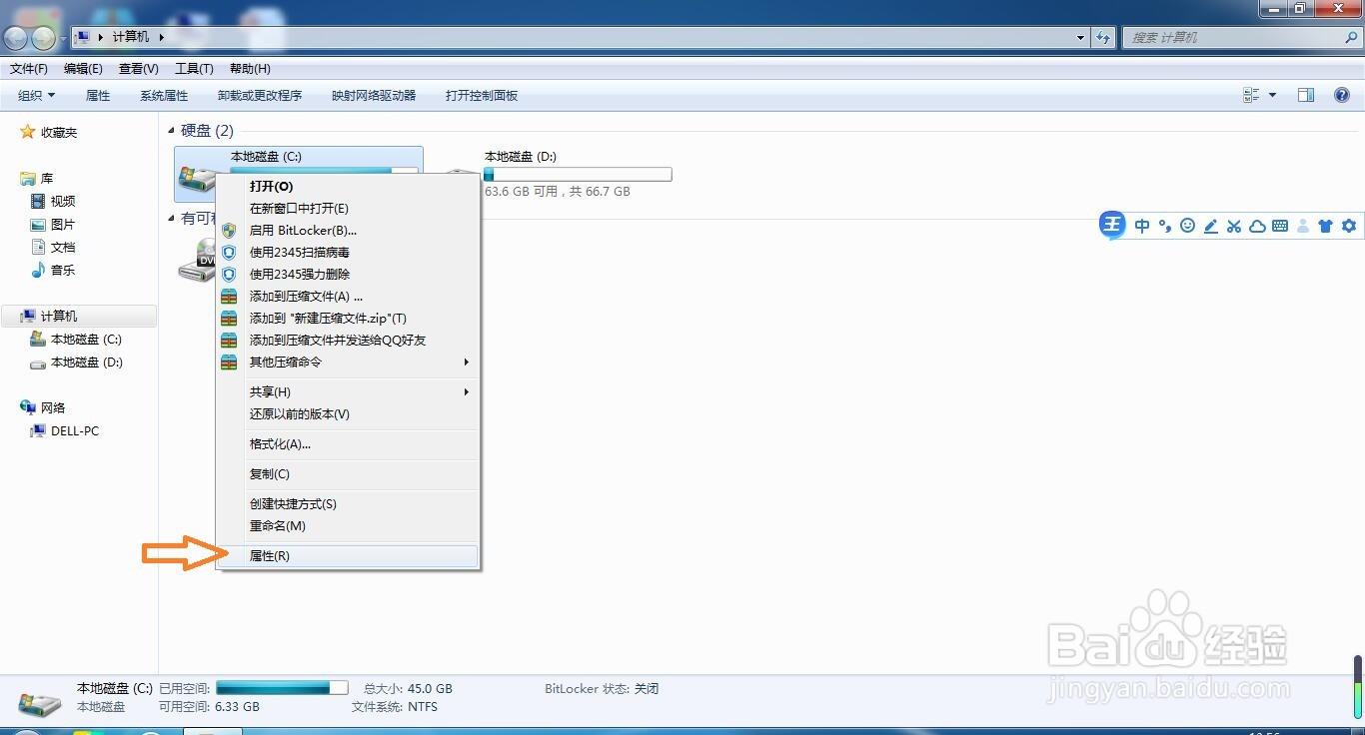The image size is (1365, 735).
Task: Click 使用2345强力删除 shield entry
Action: pyautogui.click(x=348, y=274)
